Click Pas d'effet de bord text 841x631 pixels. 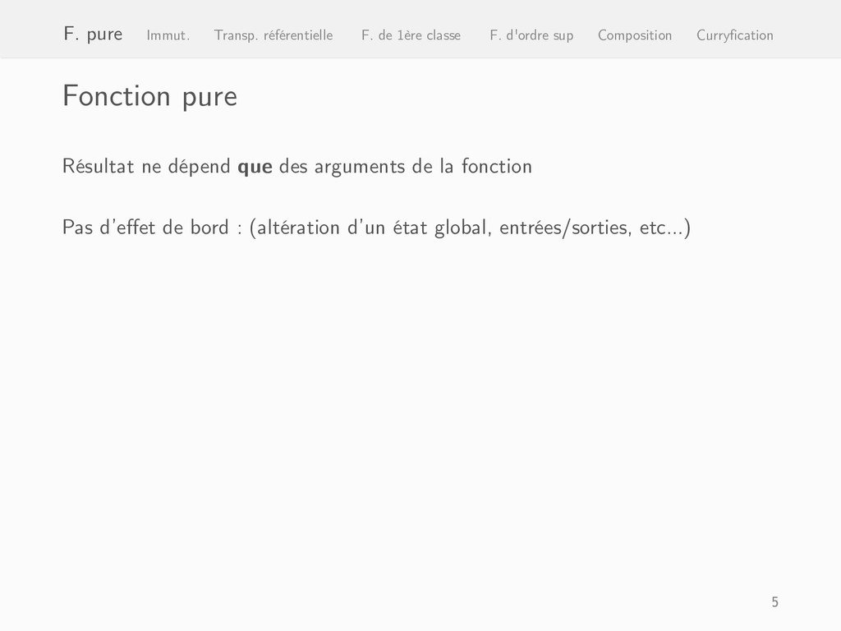tap(145, 227)
